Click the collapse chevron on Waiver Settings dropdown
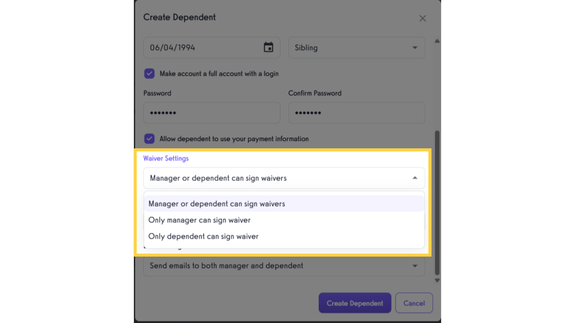This screenshot has width=575, height=323. (415, 178)
